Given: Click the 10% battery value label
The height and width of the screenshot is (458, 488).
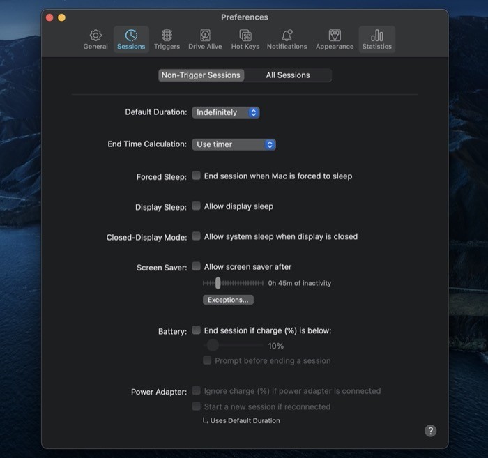Looking at the screenshot, I should coord(276,346).
